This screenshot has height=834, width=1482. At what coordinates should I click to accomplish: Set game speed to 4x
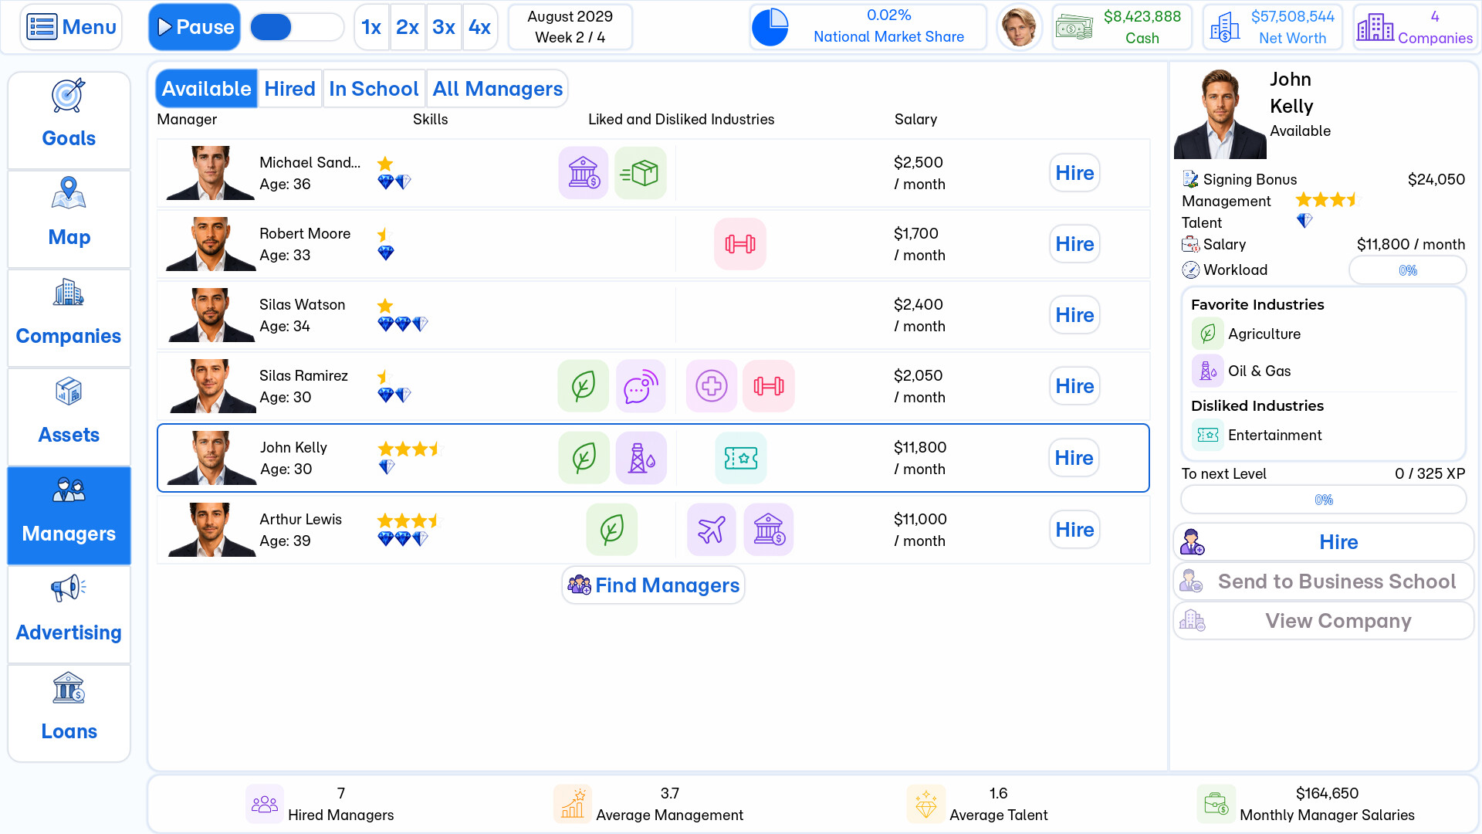coord(480,27)
